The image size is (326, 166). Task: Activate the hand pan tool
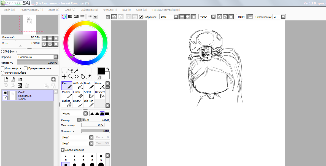(x=83, y=77)
